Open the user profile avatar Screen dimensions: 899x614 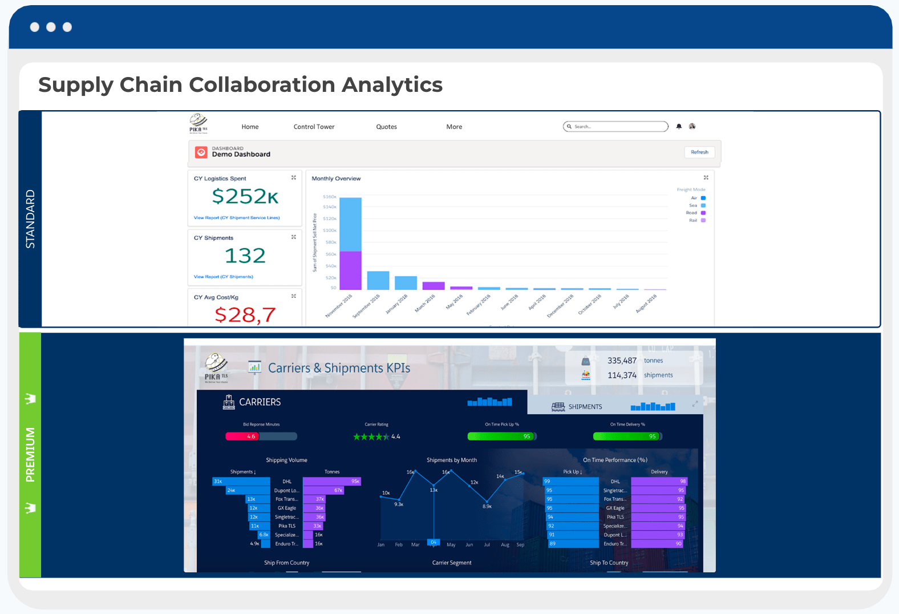point(692,126)
